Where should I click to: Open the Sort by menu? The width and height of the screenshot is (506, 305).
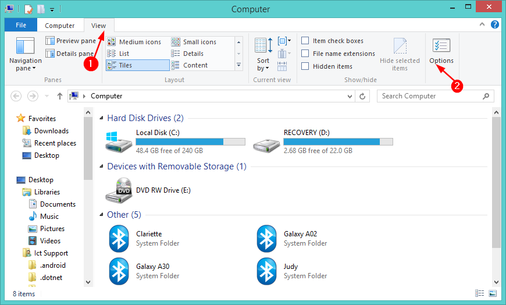pyautogui.click(x=263, y=54)
